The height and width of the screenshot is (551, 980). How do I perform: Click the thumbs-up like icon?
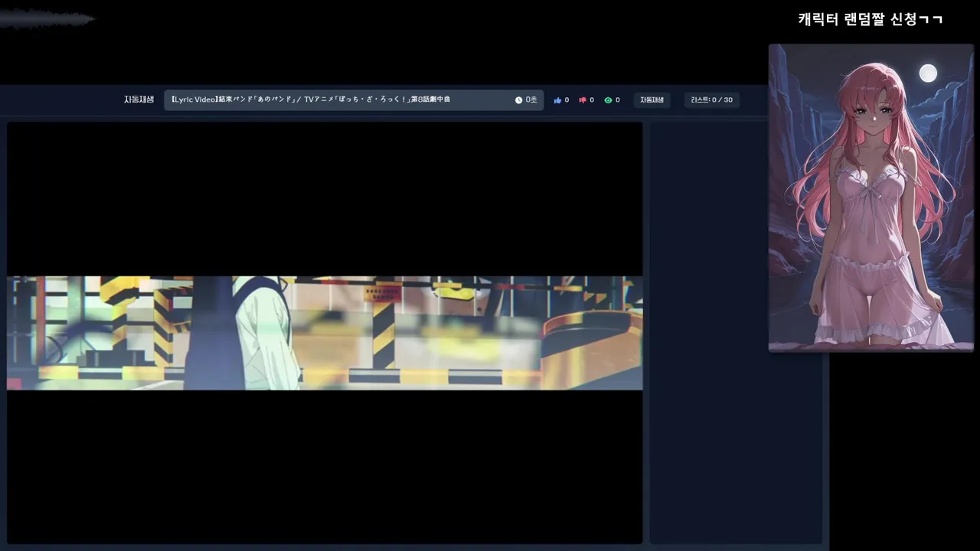coord(557,100)
